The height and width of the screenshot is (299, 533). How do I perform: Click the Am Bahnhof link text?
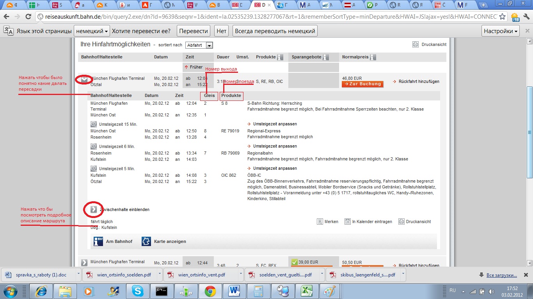119,241
